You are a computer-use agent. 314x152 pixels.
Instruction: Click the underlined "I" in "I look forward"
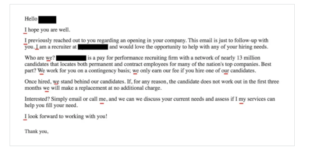[25, 117]
